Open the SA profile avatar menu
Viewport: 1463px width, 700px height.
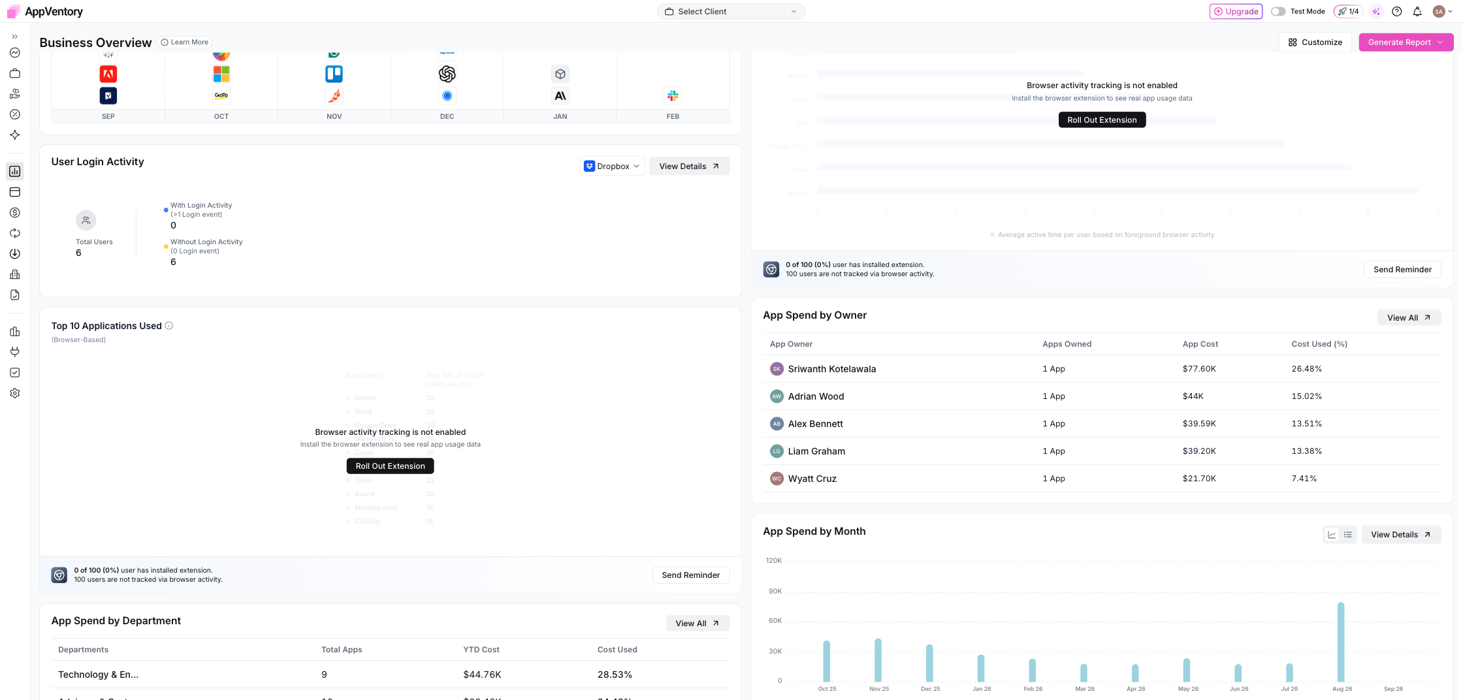point(1443,11)
